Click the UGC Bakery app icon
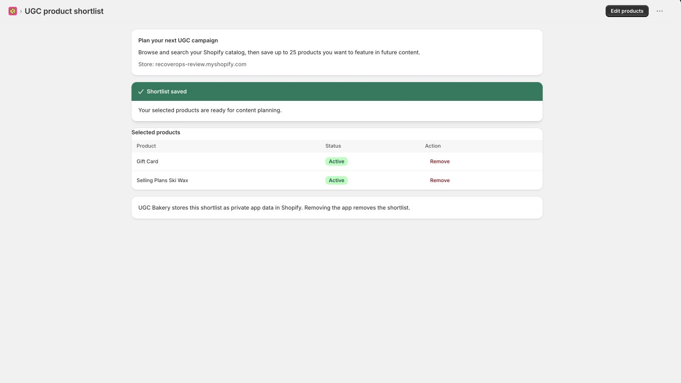Viewport: 681px width, 383px height. 13,11
